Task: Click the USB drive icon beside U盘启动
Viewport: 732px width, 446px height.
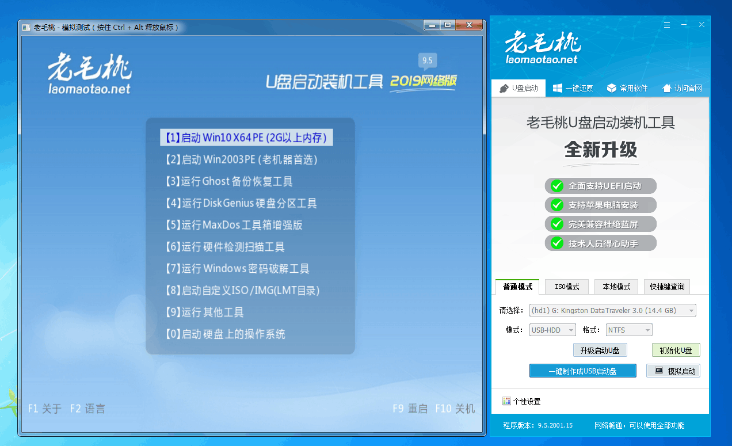Action: tap(504, 88)
